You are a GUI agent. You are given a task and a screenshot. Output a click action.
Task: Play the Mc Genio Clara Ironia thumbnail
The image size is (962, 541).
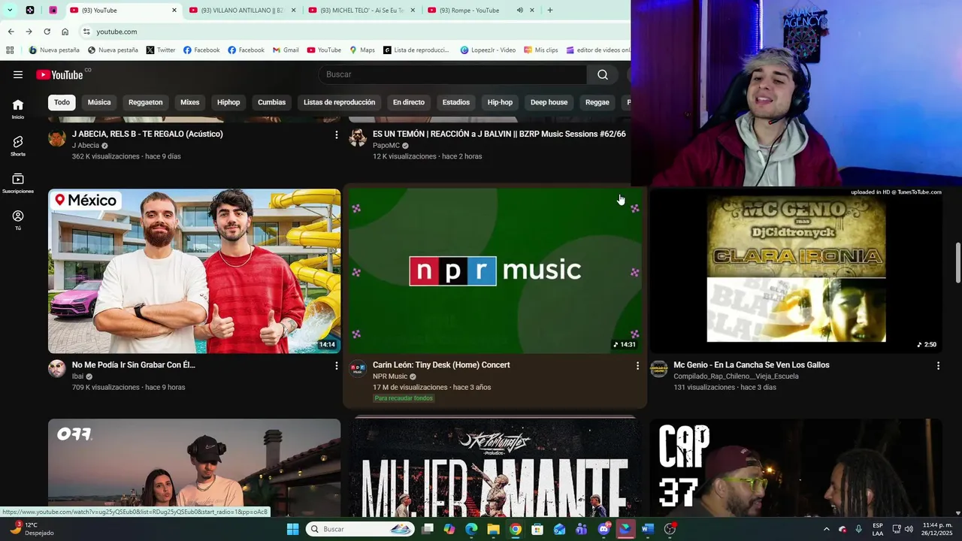796,270
